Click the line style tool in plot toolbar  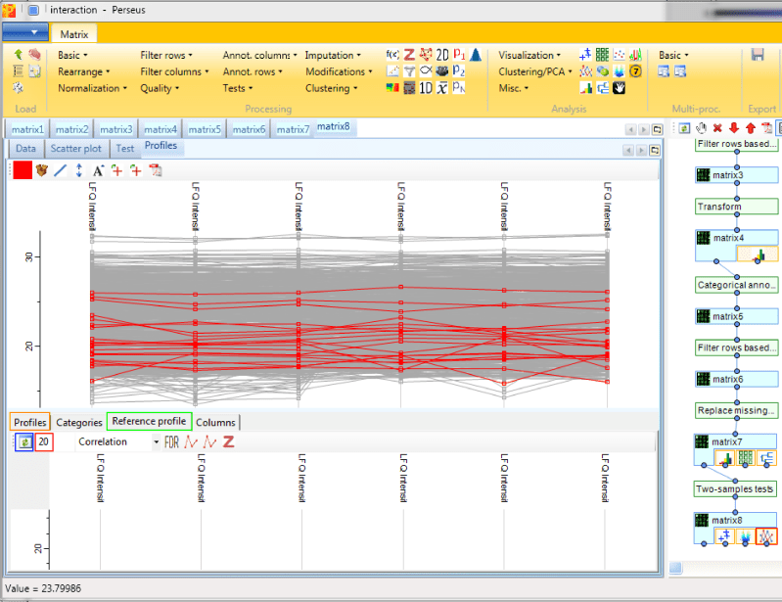coord(61,170)
